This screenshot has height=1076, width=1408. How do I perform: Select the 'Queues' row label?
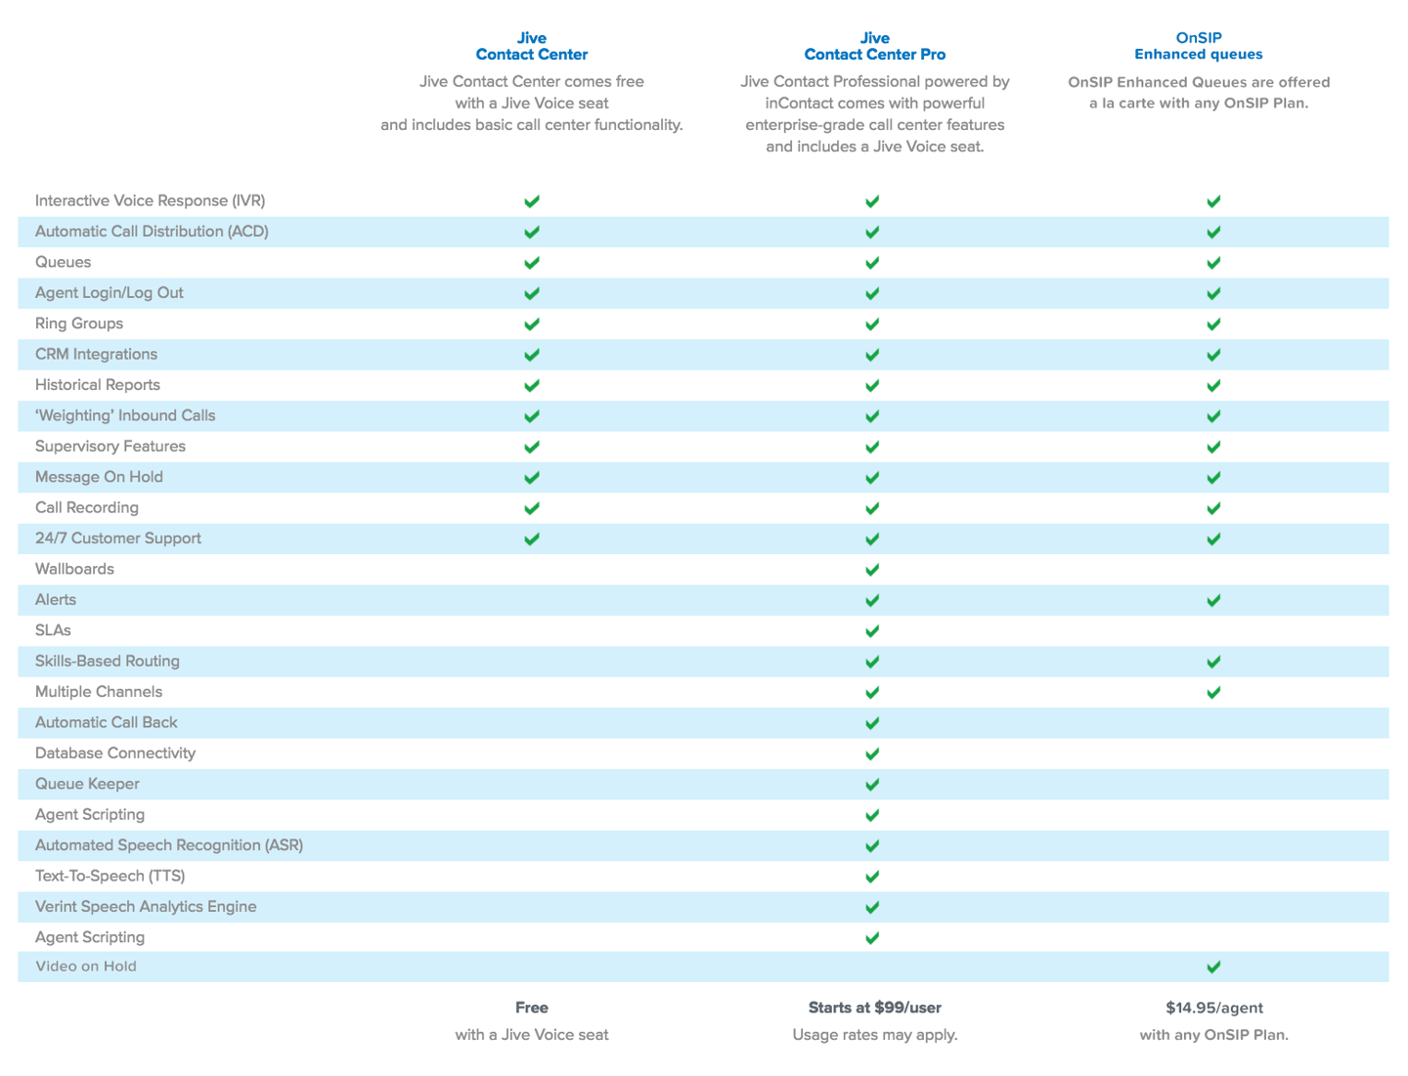pos(64,262)
